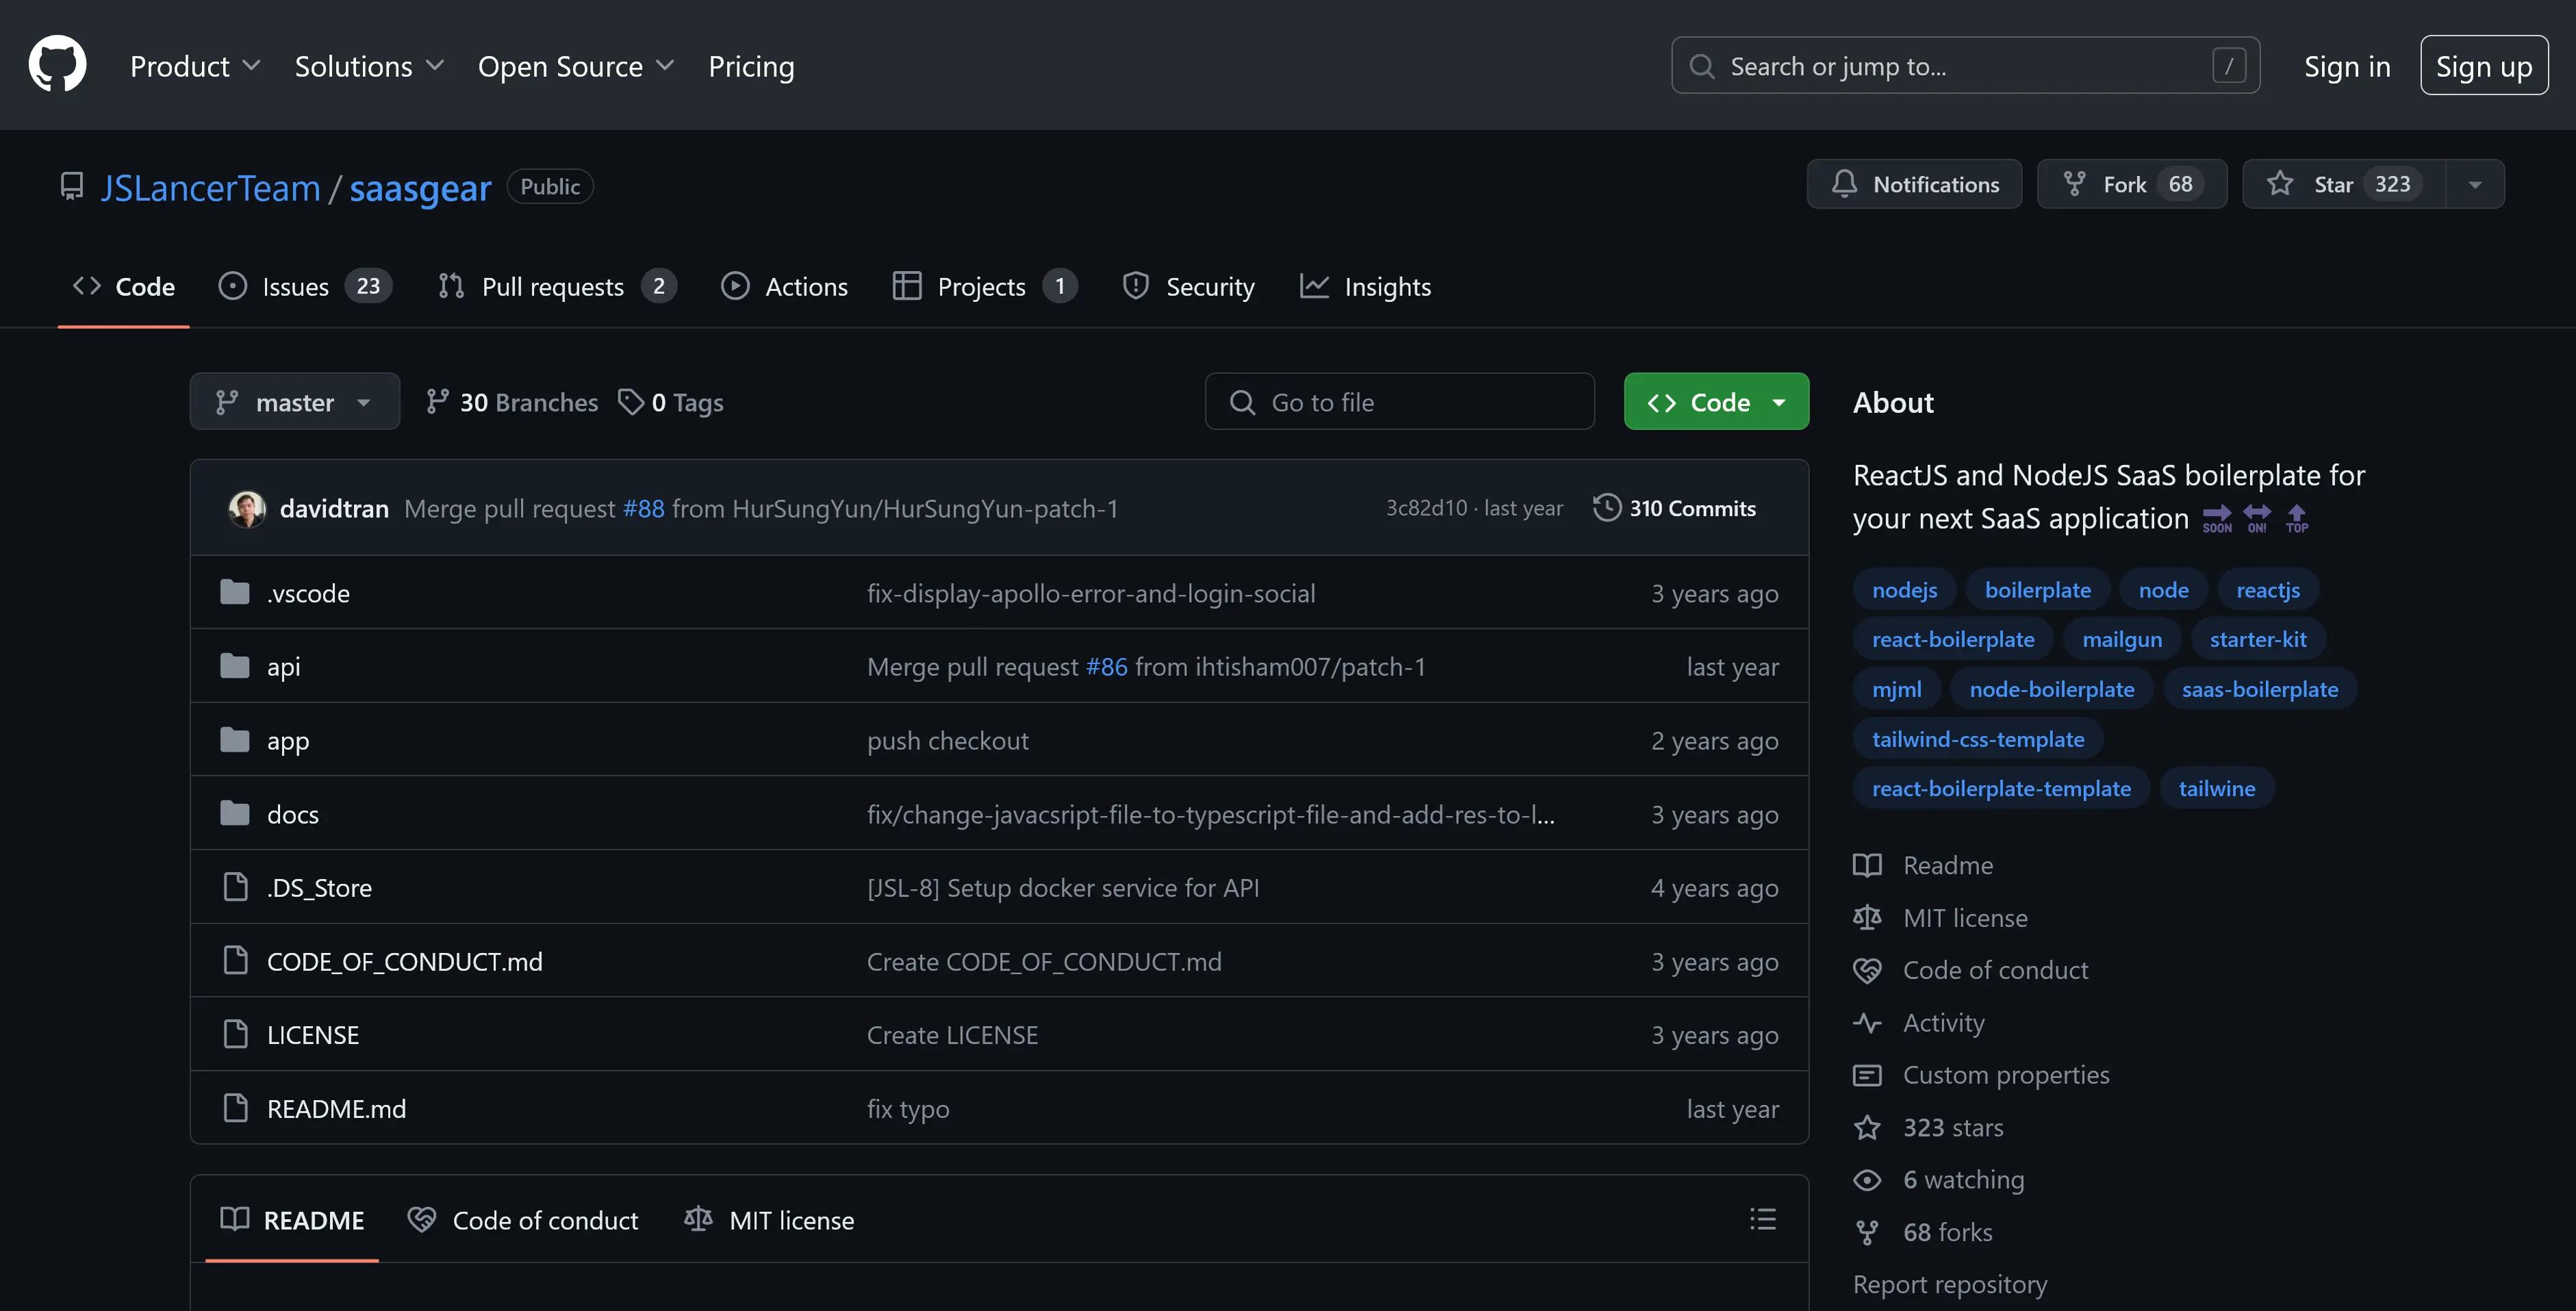
Task: Open commit hash 3c82d10
Action: click(1426, 508)
